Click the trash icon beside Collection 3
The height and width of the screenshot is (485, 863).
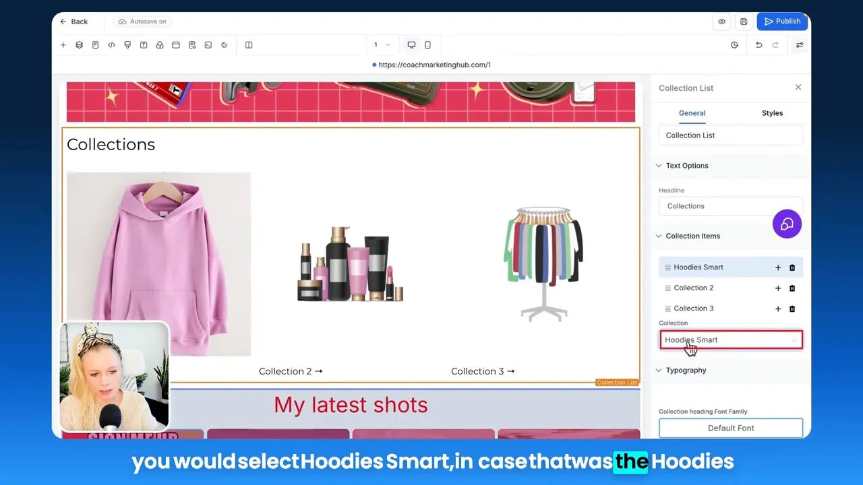tap(792, 309)
